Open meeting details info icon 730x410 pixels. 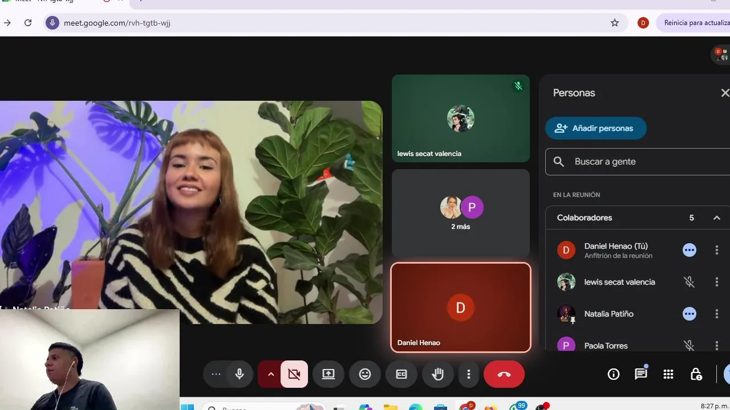click(x=614, y=374)
